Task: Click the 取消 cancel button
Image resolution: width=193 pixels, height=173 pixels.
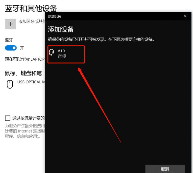Action: pos(165,169)
